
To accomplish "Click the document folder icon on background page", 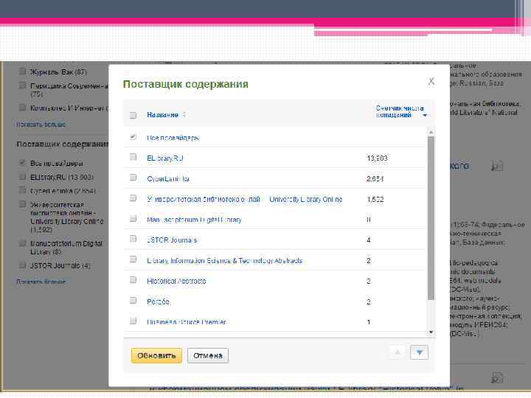I will (x=498, y=166).
